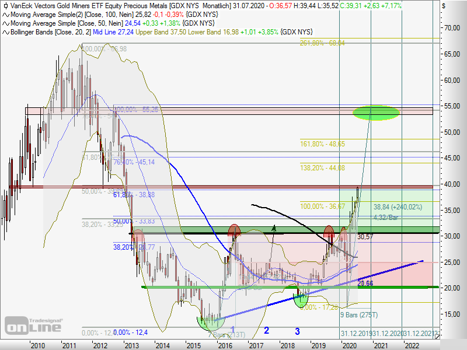Click the blue 0,00% - 12,4 retracement label
This screenshot has height=350, width=467.
tap(130, 332)
